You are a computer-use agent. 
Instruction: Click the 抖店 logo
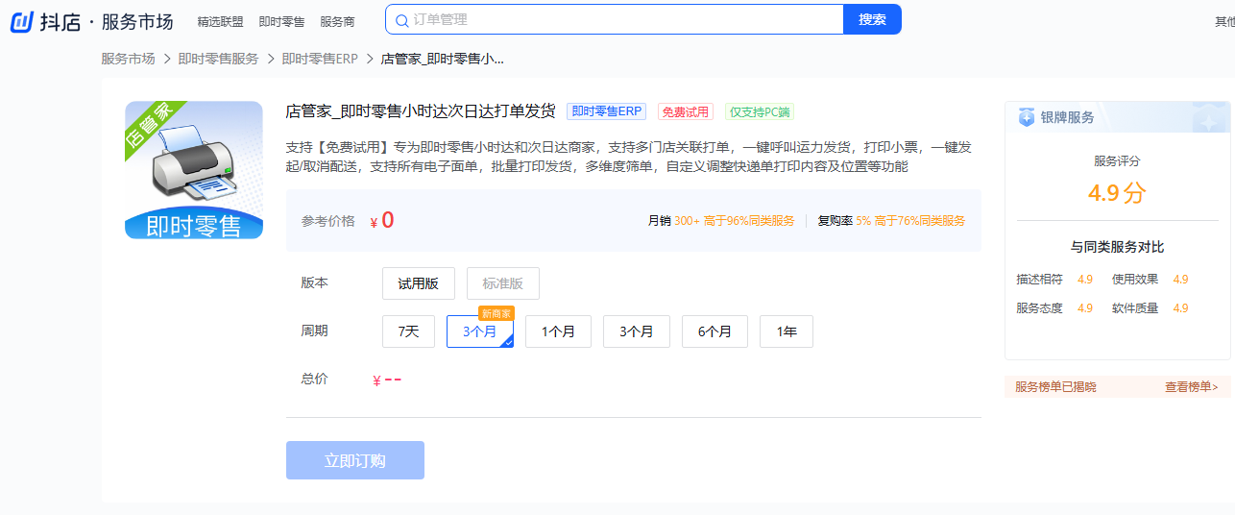point(46,21)
